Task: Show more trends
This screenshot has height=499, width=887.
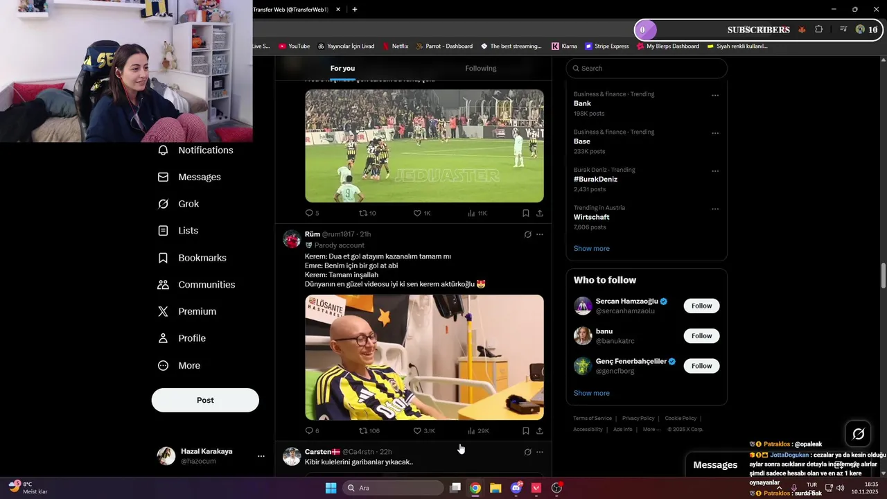Action: 592,249
